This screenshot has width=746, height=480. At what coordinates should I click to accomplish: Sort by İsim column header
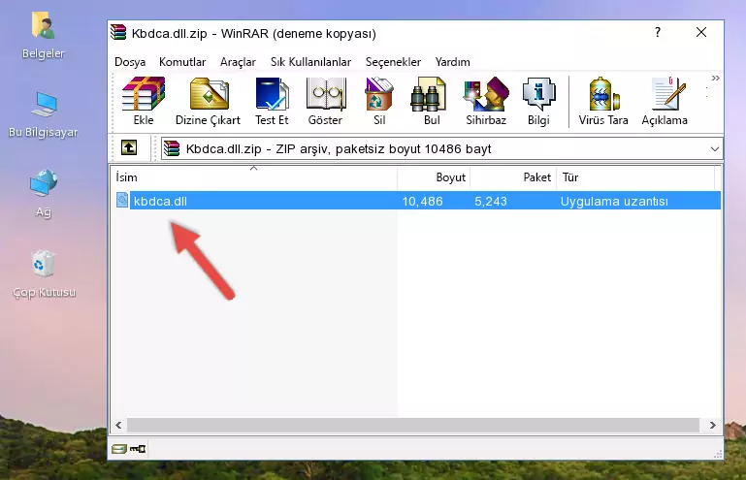tap(254, 177)
